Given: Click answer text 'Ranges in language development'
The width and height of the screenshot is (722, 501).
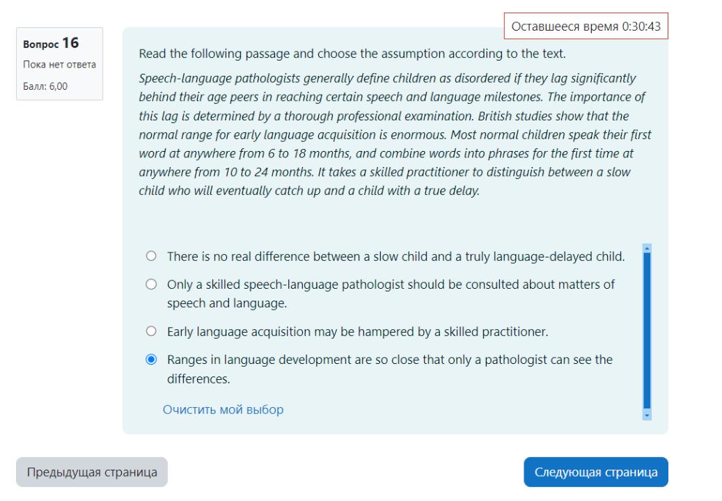Looking at the screenshot, I should 390,369.
